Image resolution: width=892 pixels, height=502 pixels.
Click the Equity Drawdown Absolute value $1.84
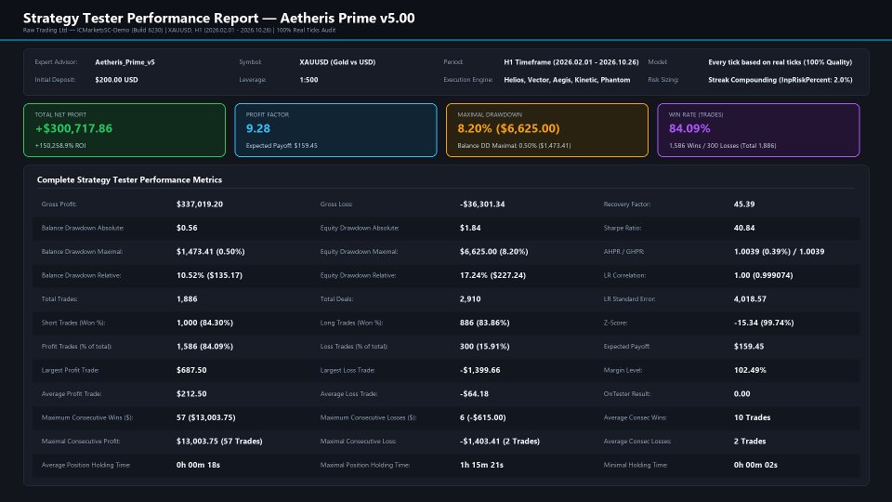(470, 228)
